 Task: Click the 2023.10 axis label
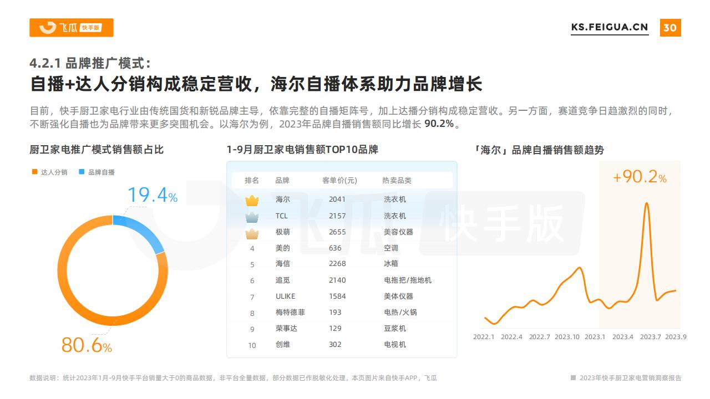(567, 337)
